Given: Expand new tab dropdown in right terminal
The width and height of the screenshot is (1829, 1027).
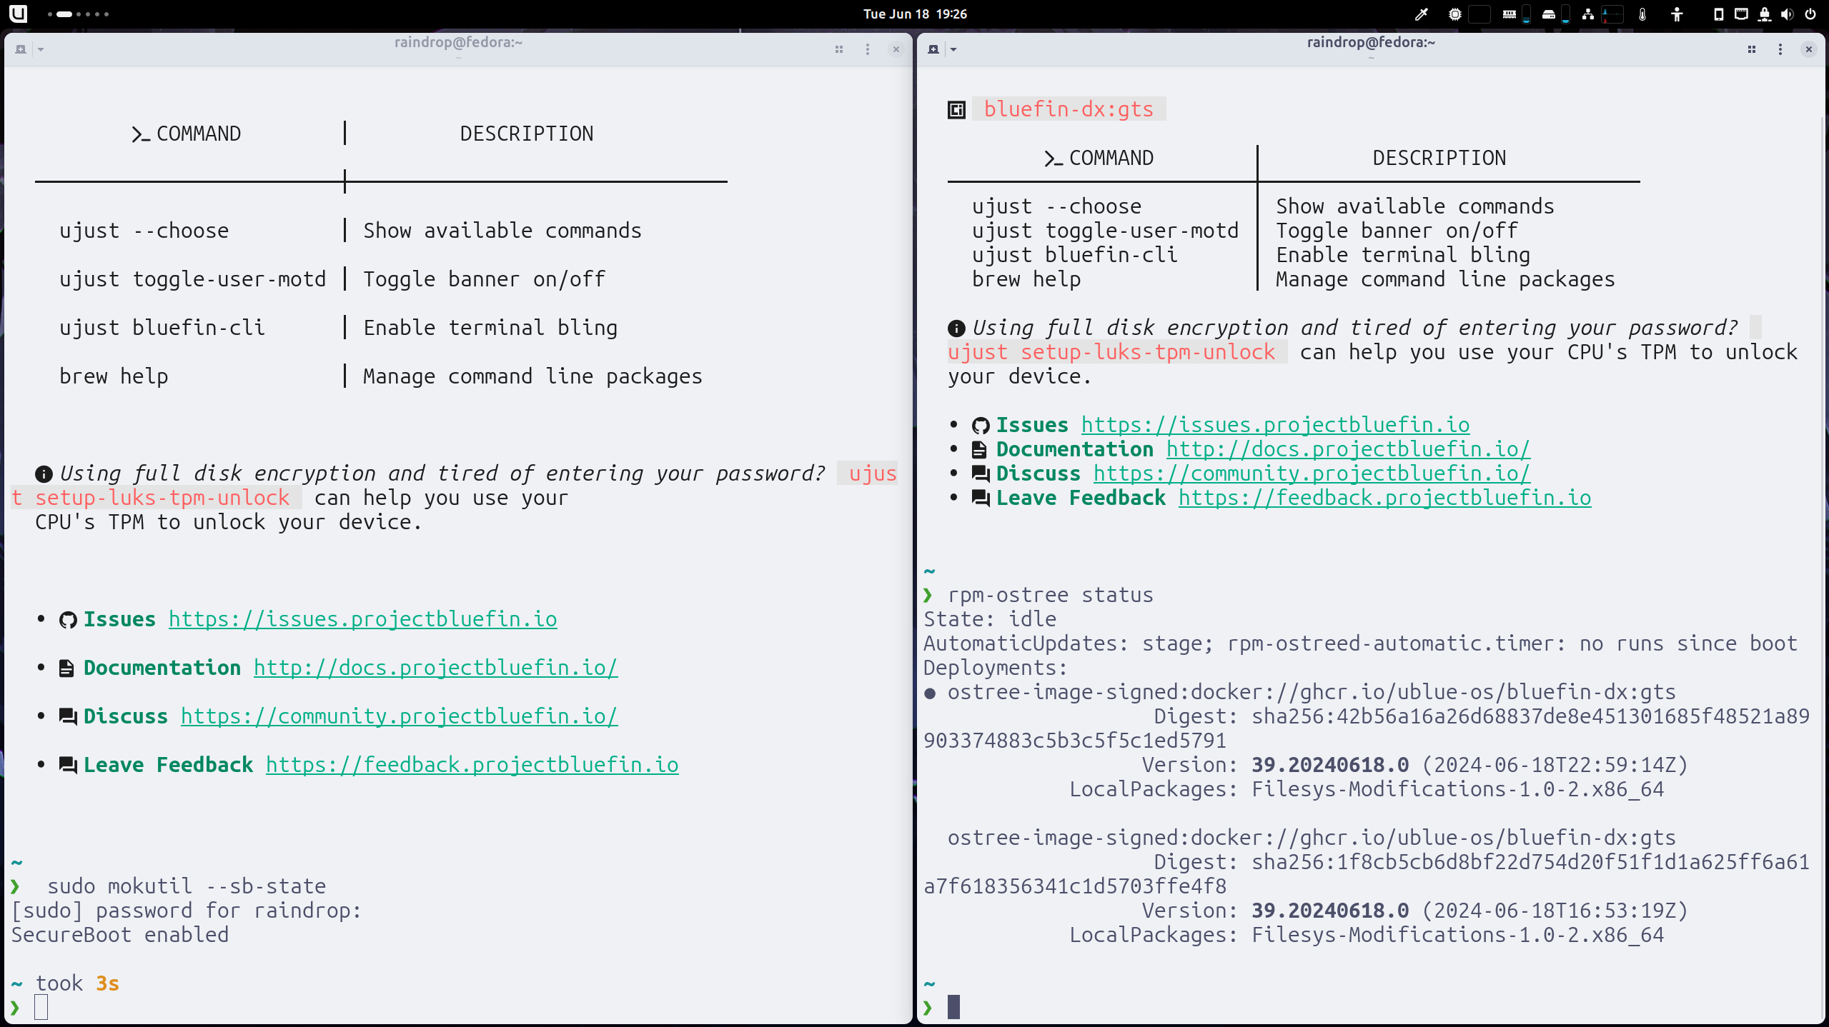Looking at the screenshot, I should click(953, 49).
